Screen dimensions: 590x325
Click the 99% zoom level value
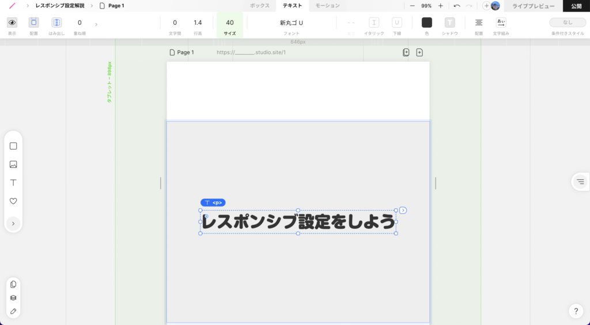(x=426, y=6)
